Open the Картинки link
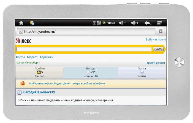 click(47, 57)
